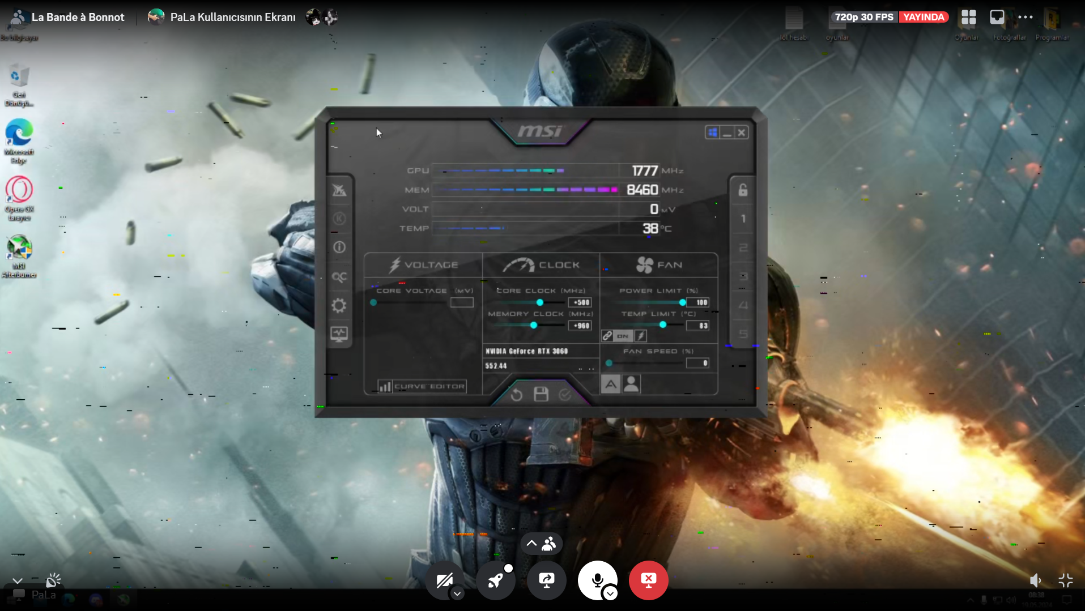Open the Discord activities rocket button
Viewport: 1085px width, 611px height.
click(496, 580)
